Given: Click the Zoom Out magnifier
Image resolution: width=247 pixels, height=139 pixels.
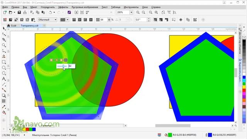Looking at the screenshot, I should (x=144, y=12).
